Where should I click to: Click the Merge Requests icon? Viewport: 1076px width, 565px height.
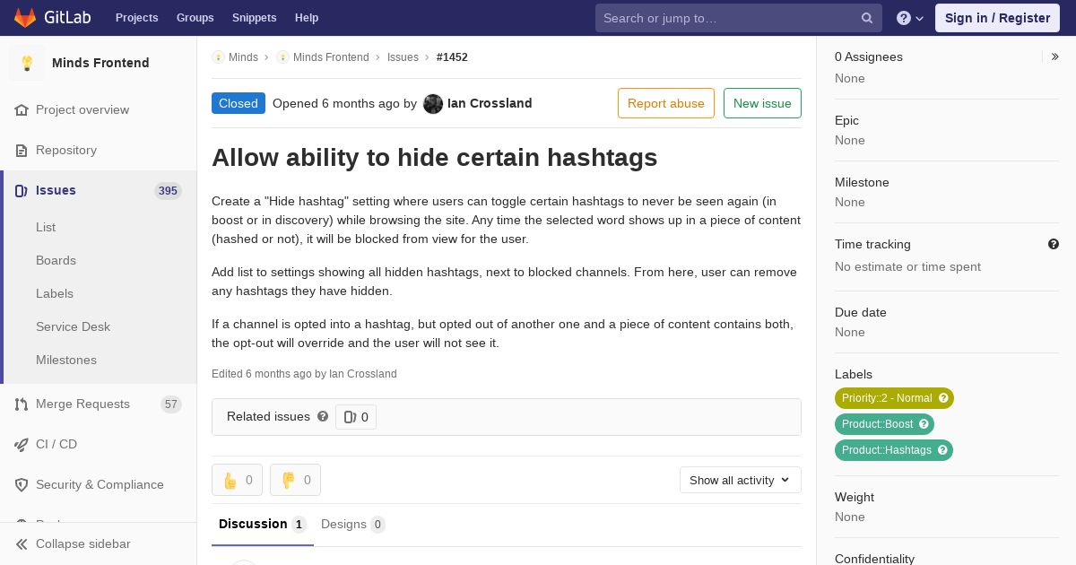point(22,404)
